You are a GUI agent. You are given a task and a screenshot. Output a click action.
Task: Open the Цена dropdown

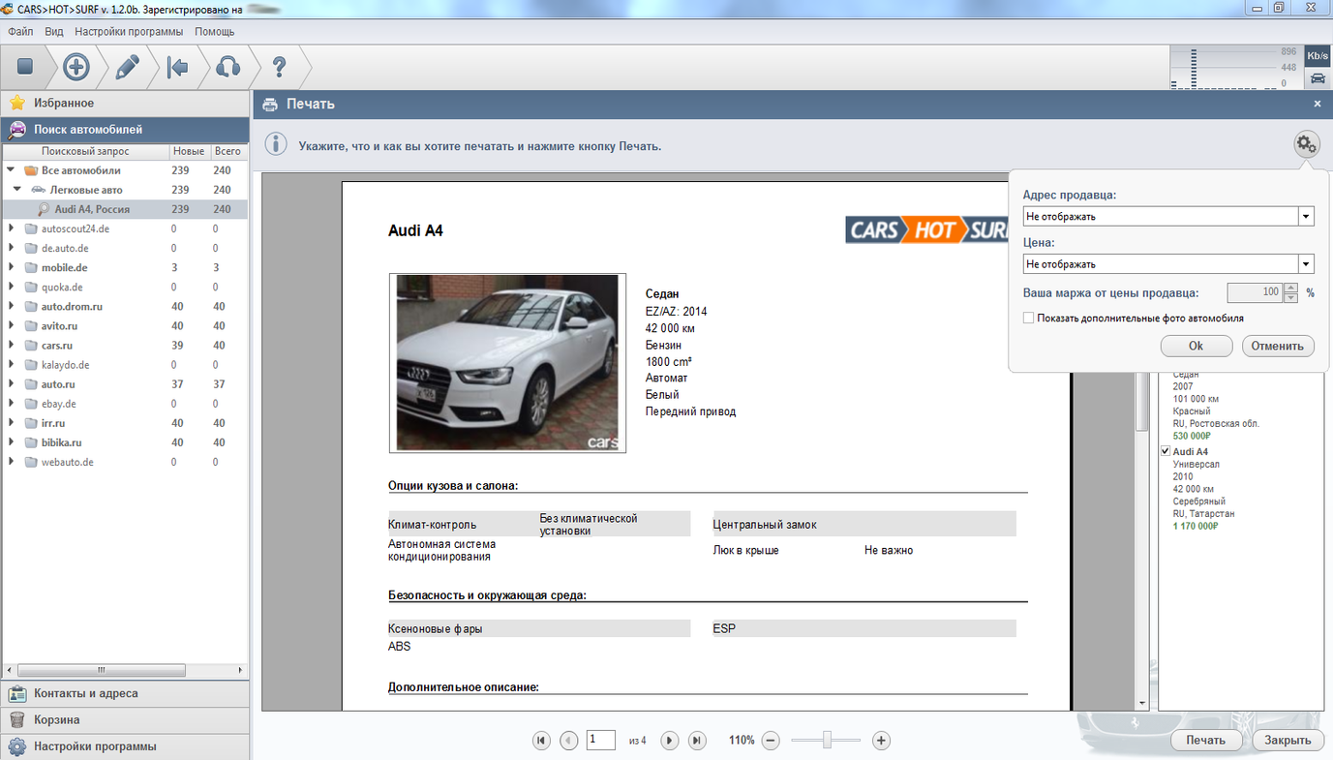coord(1306,263)
